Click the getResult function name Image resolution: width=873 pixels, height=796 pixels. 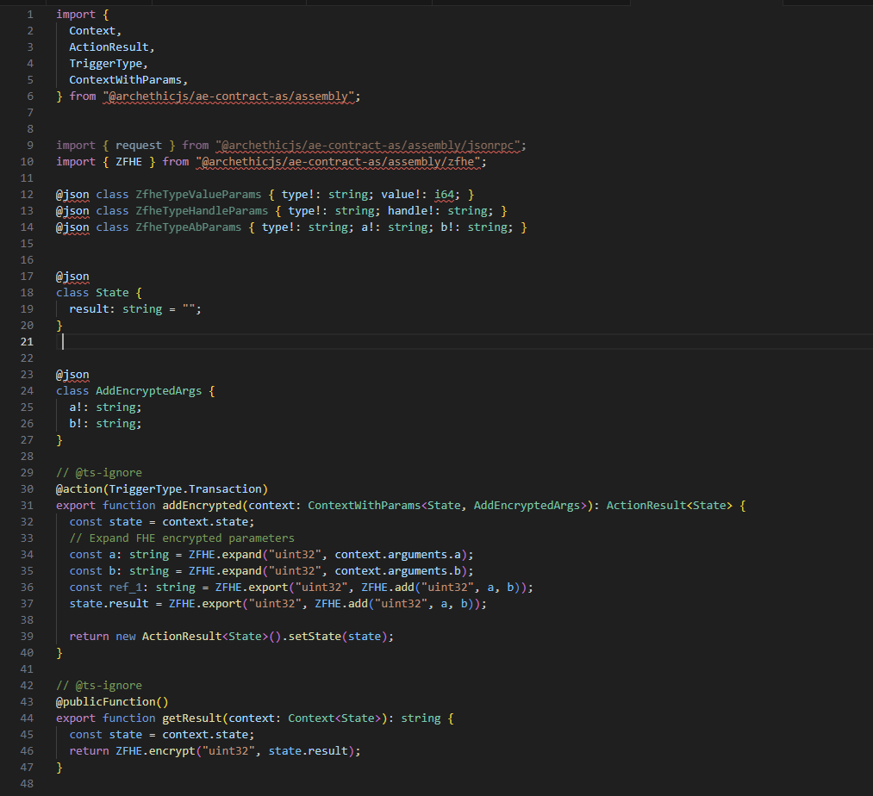190,718
